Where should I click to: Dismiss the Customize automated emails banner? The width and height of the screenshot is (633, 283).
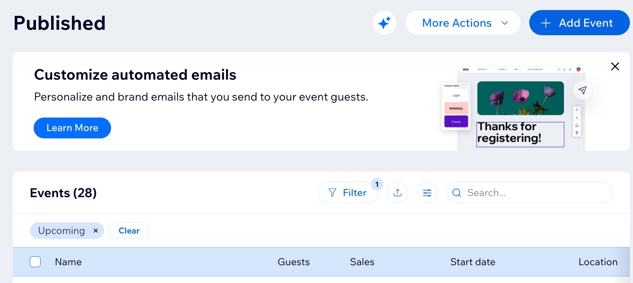click(x=615, y=66)
